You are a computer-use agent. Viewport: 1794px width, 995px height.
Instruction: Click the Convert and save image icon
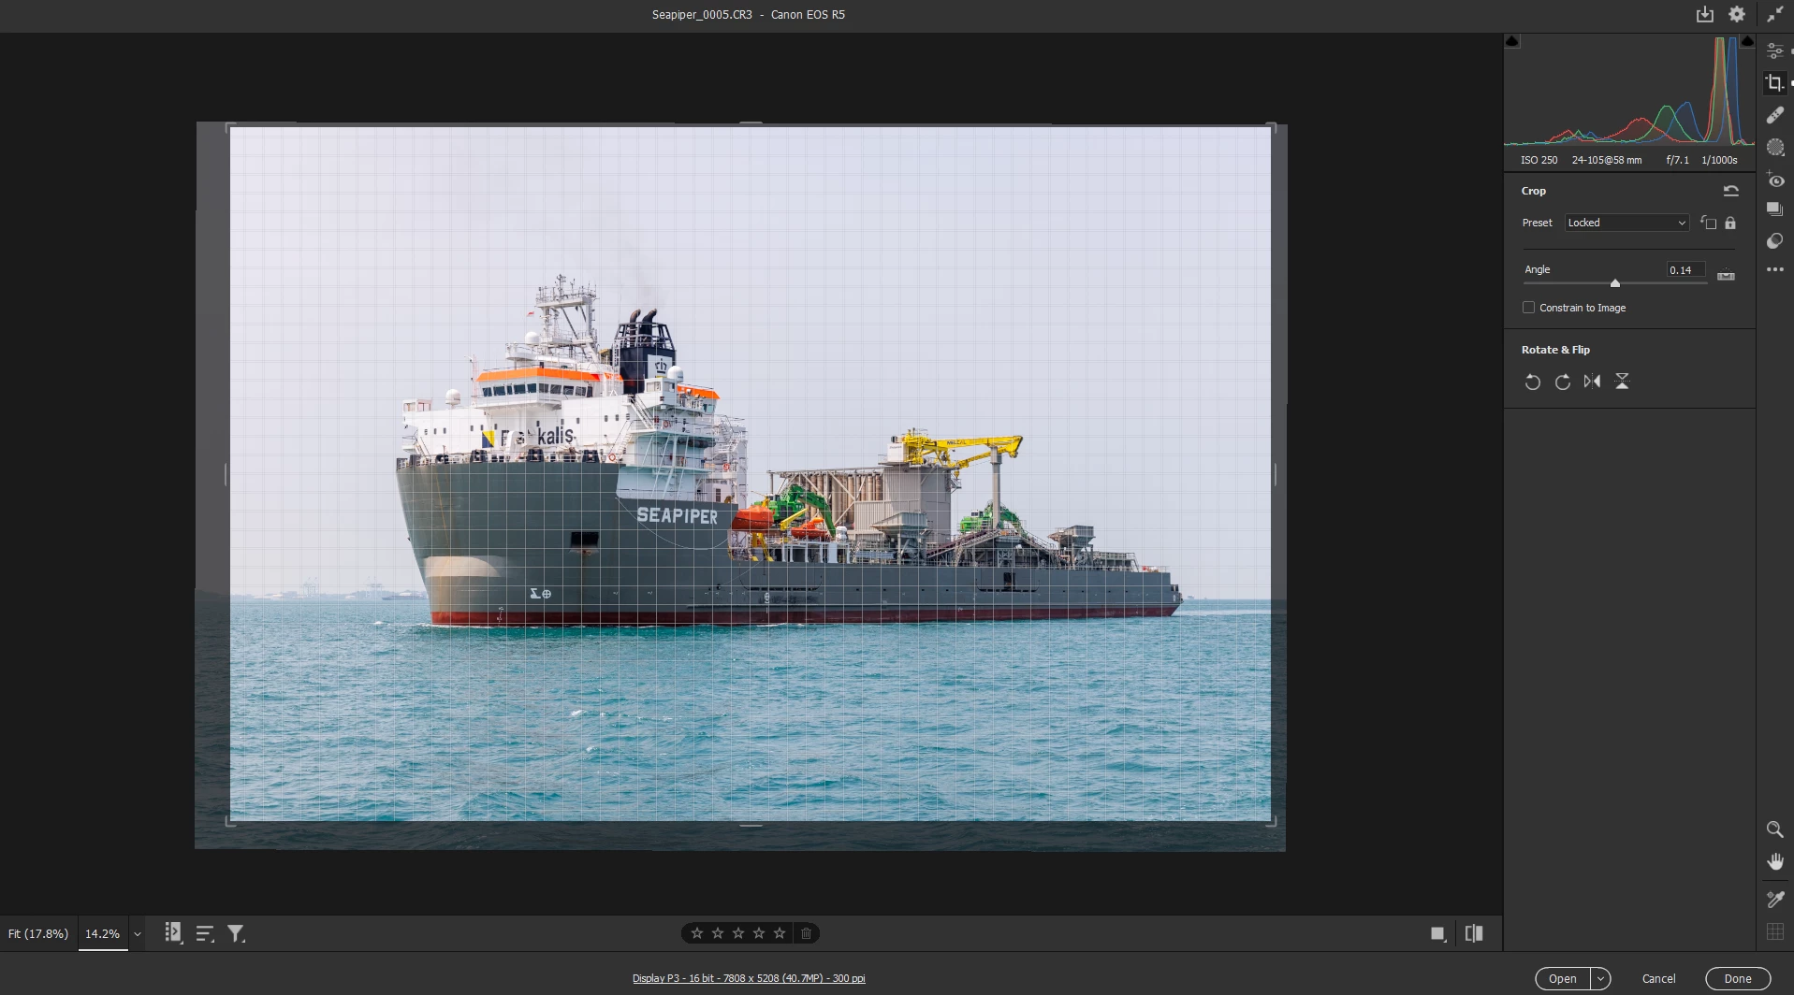1705,14
